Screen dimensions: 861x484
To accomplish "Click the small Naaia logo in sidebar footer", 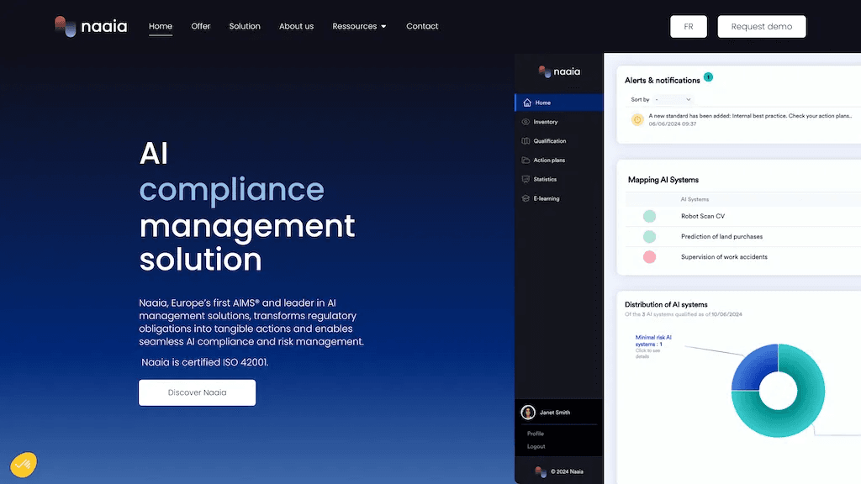I will [x=541, y=471].
